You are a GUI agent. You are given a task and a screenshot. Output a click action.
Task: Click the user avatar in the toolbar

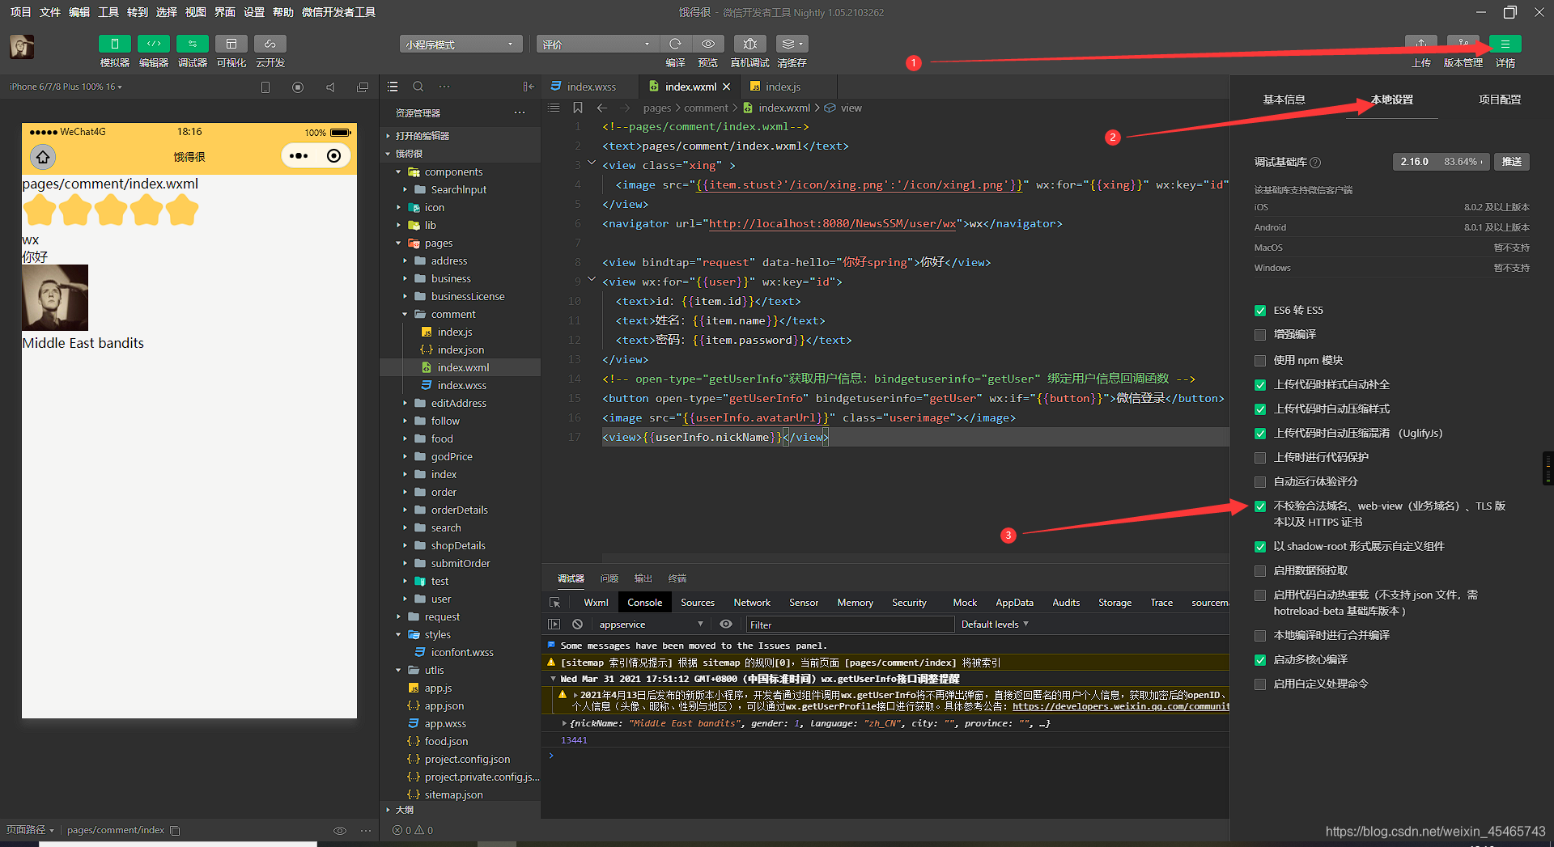tap(22, 47)
